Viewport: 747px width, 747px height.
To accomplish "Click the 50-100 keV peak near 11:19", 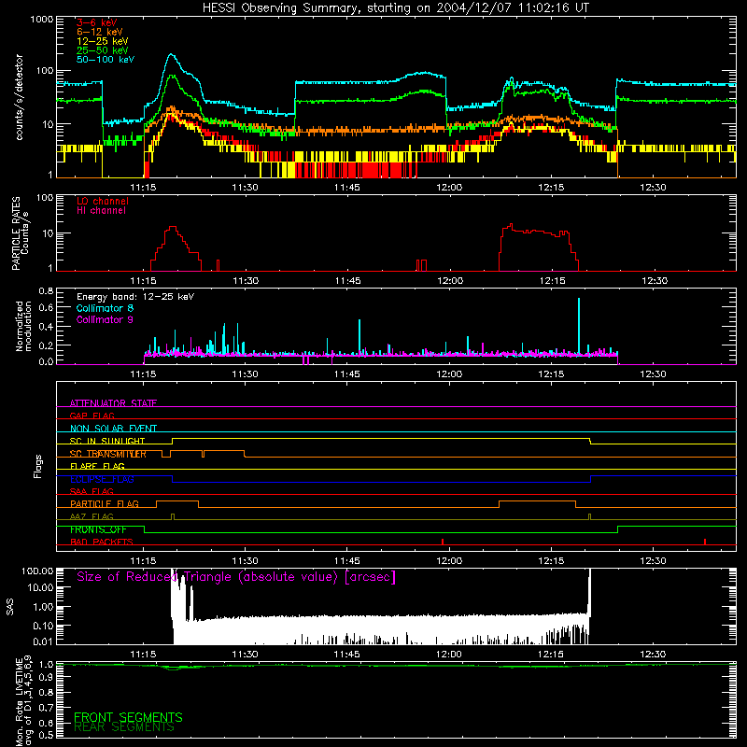I will [x=172, y=55].
